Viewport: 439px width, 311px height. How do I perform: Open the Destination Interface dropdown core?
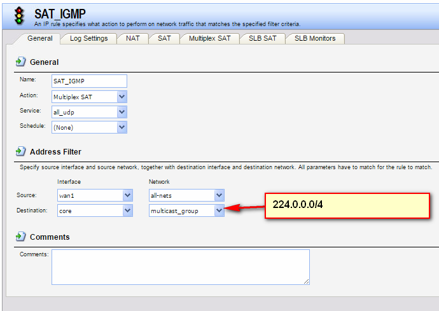[95, 211]
